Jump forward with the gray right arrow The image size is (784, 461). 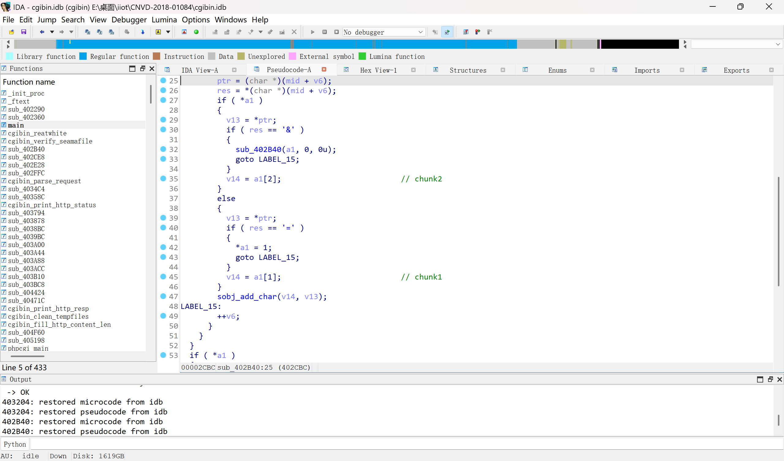click(x=62, y=32)
